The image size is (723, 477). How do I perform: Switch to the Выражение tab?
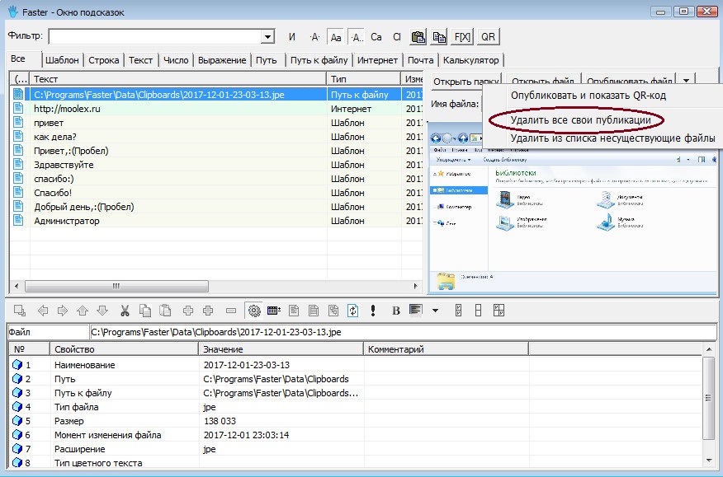pyautogui.click(x=222, y=60)
